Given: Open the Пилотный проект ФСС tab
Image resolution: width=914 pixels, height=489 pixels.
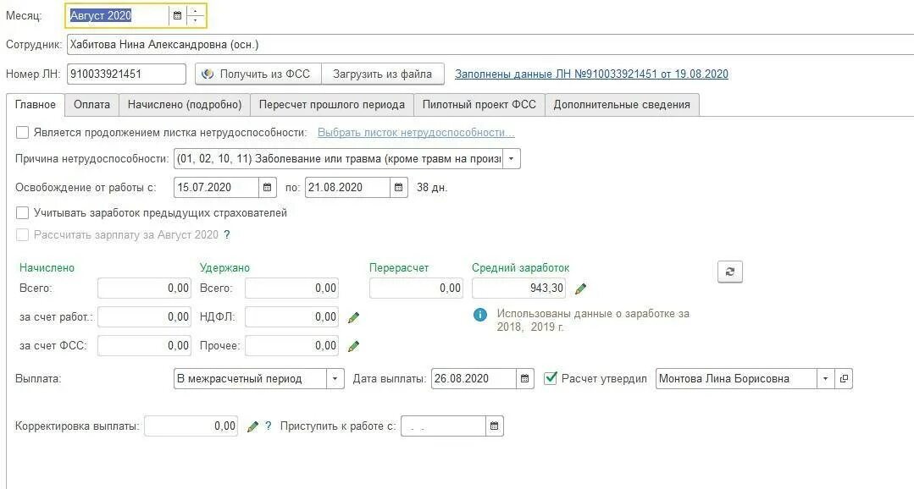Looking at the screenshot, I should [479, 105].
